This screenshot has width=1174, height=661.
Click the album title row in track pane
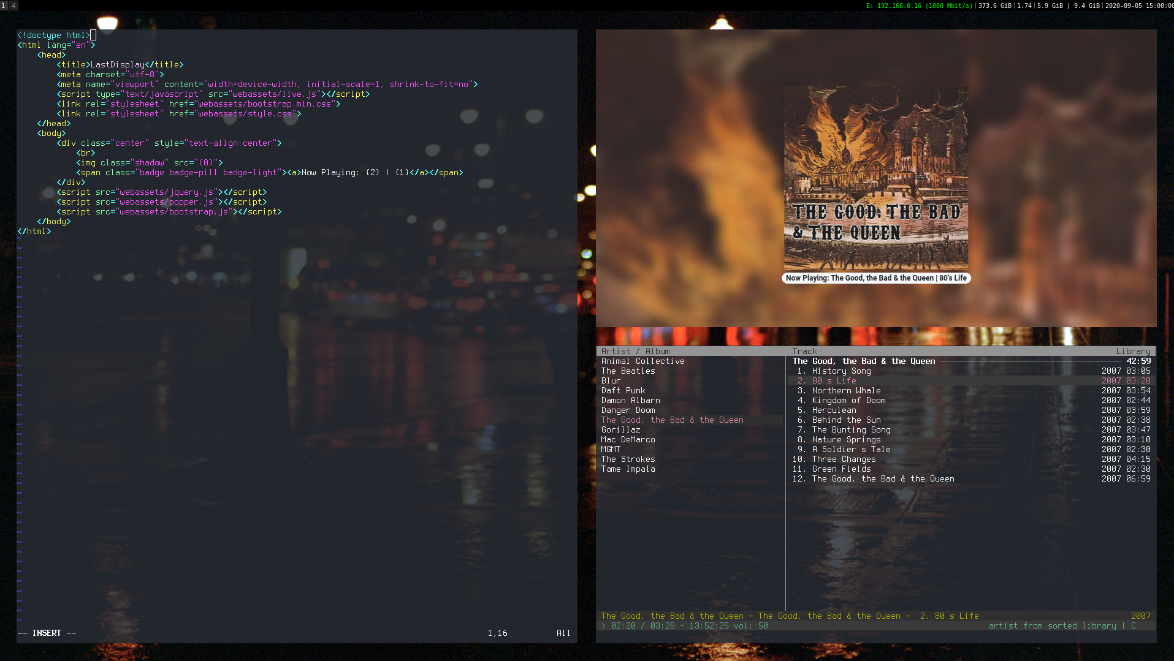pyautogui.click(x=971, y=361)
